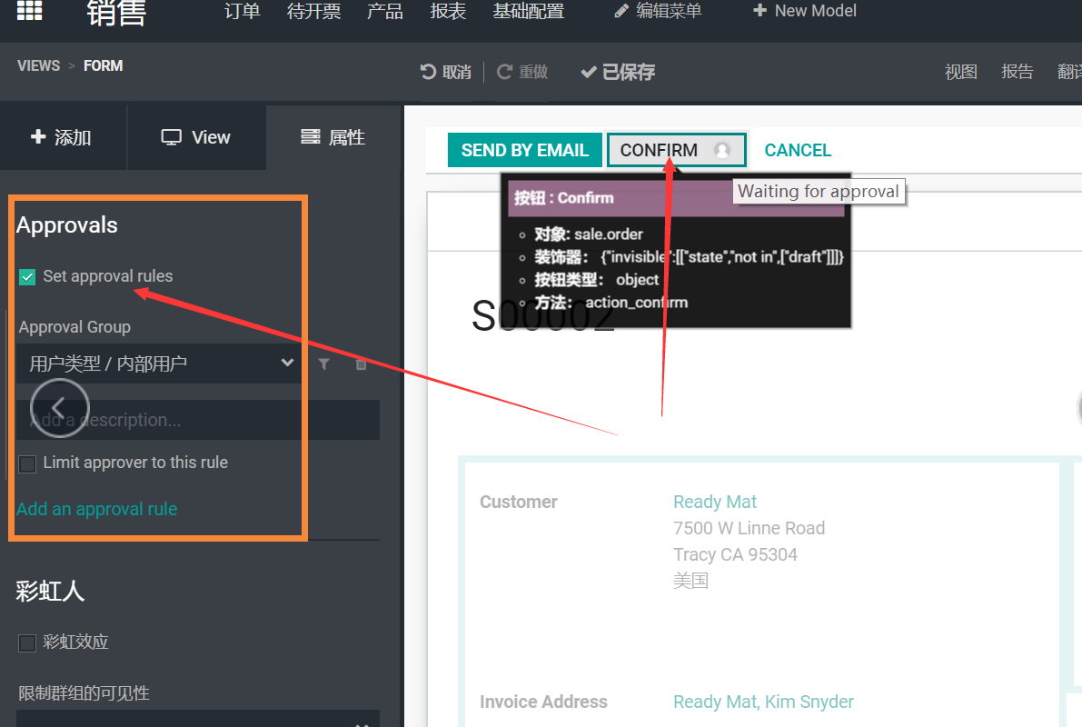This screenshot has height=727, width=1082.
Task: Delete approval rule with trash icon
Action: tap(360, 363)
